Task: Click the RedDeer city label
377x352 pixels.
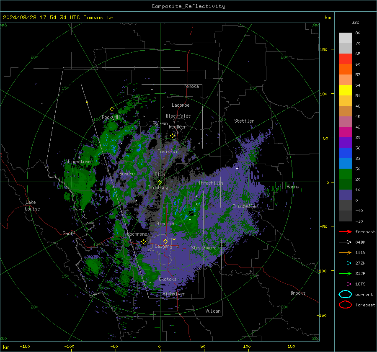Action: pyautogui.click(x=178, y=127)
